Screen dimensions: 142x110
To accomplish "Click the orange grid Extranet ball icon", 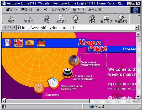I will (x=39, y=88).
